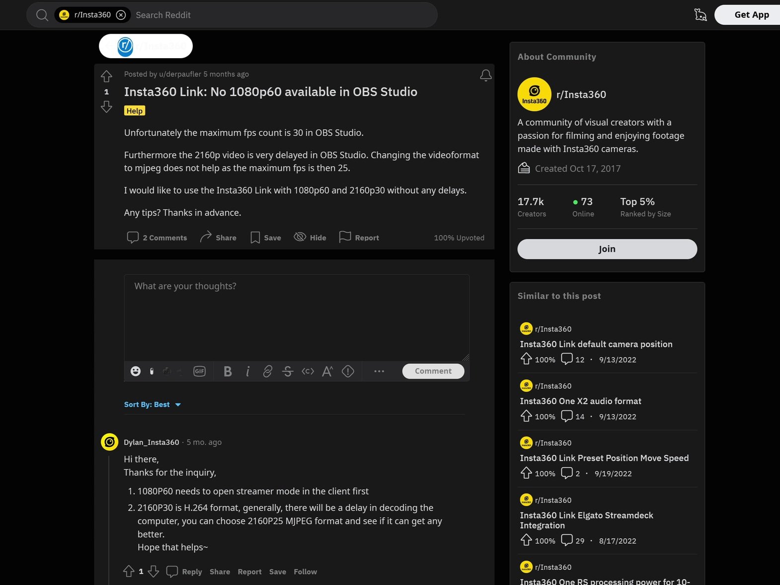Upvote the Insta360 Link OBS post
Screen dimensions: 780x585
pyautogui.click(x=106, y=77)
